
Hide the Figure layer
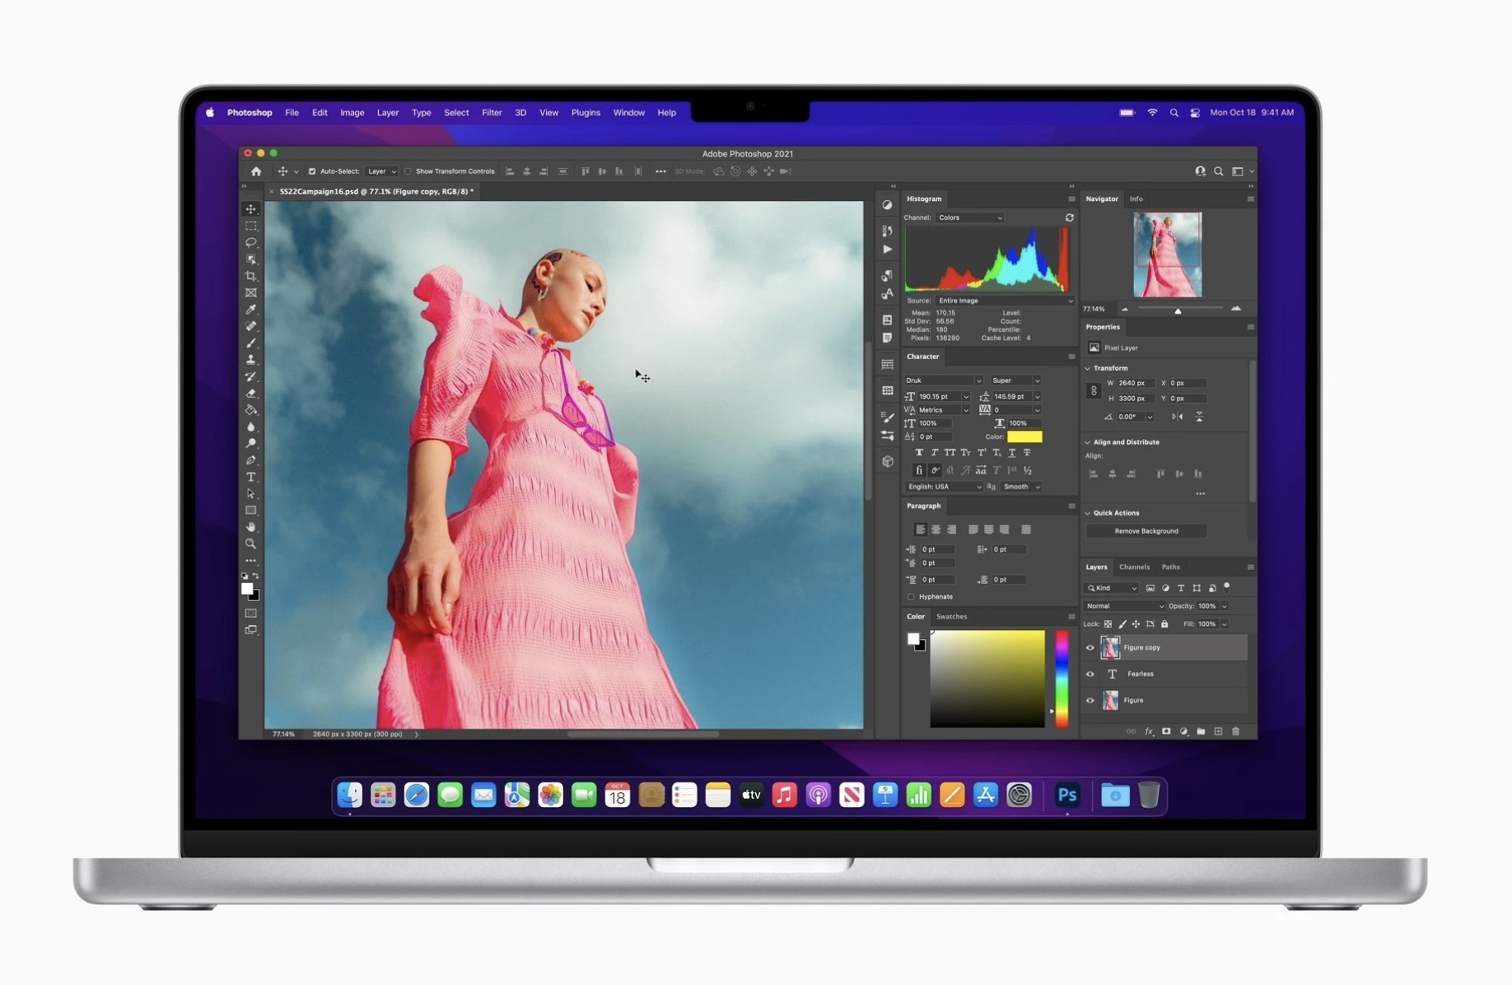tap(1090, 700)
